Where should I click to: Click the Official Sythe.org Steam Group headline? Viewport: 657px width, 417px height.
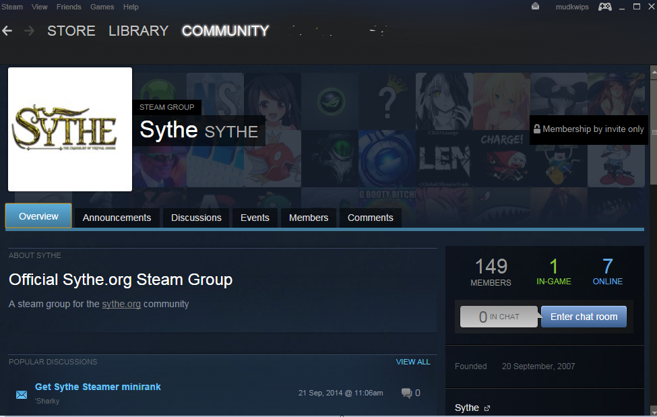click(121, 280)
